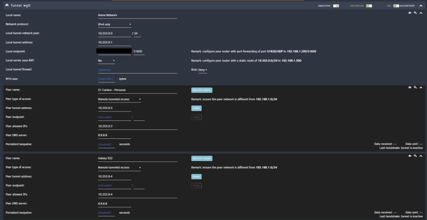Click disabled Ping beside X1 Carbon peer endpoint
This screenshot has width=427, height=220.
point(196,117)
